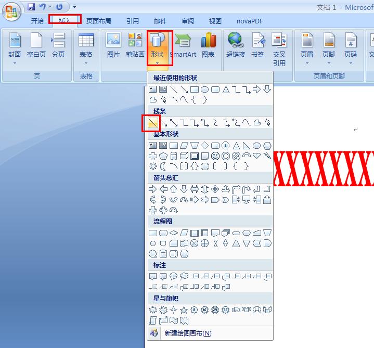Image resolution: width=374 pixels, height=348 pixels.
Task: Select the cloud callout in 标注
Action: coord(184,276)
